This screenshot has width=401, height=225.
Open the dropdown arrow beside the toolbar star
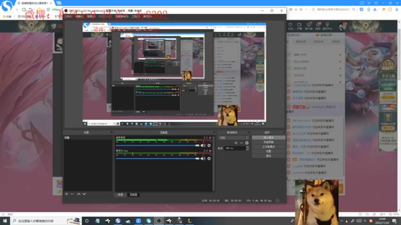(x=306, y=9)
